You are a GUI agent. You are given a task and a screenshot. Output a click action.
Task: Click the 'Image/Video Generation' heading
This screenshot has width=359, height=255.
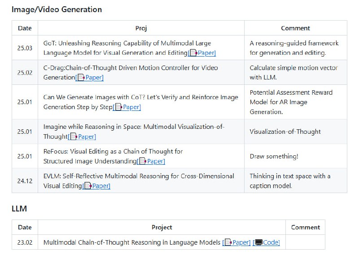click(x=57, y=9)
